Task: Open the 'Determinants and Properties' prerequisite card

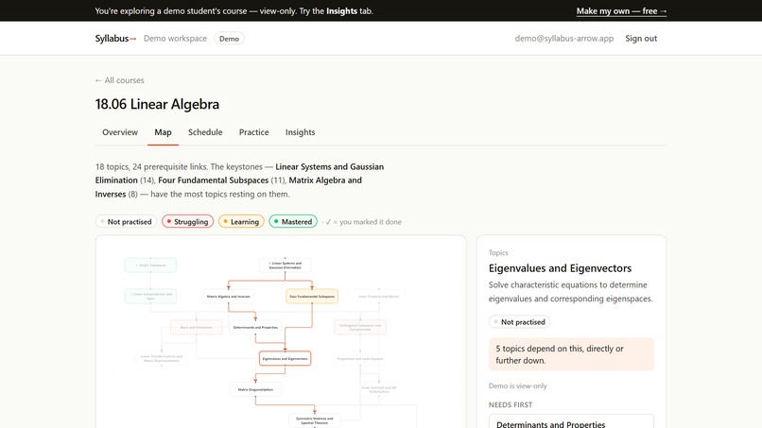Action: click(571, 421)
